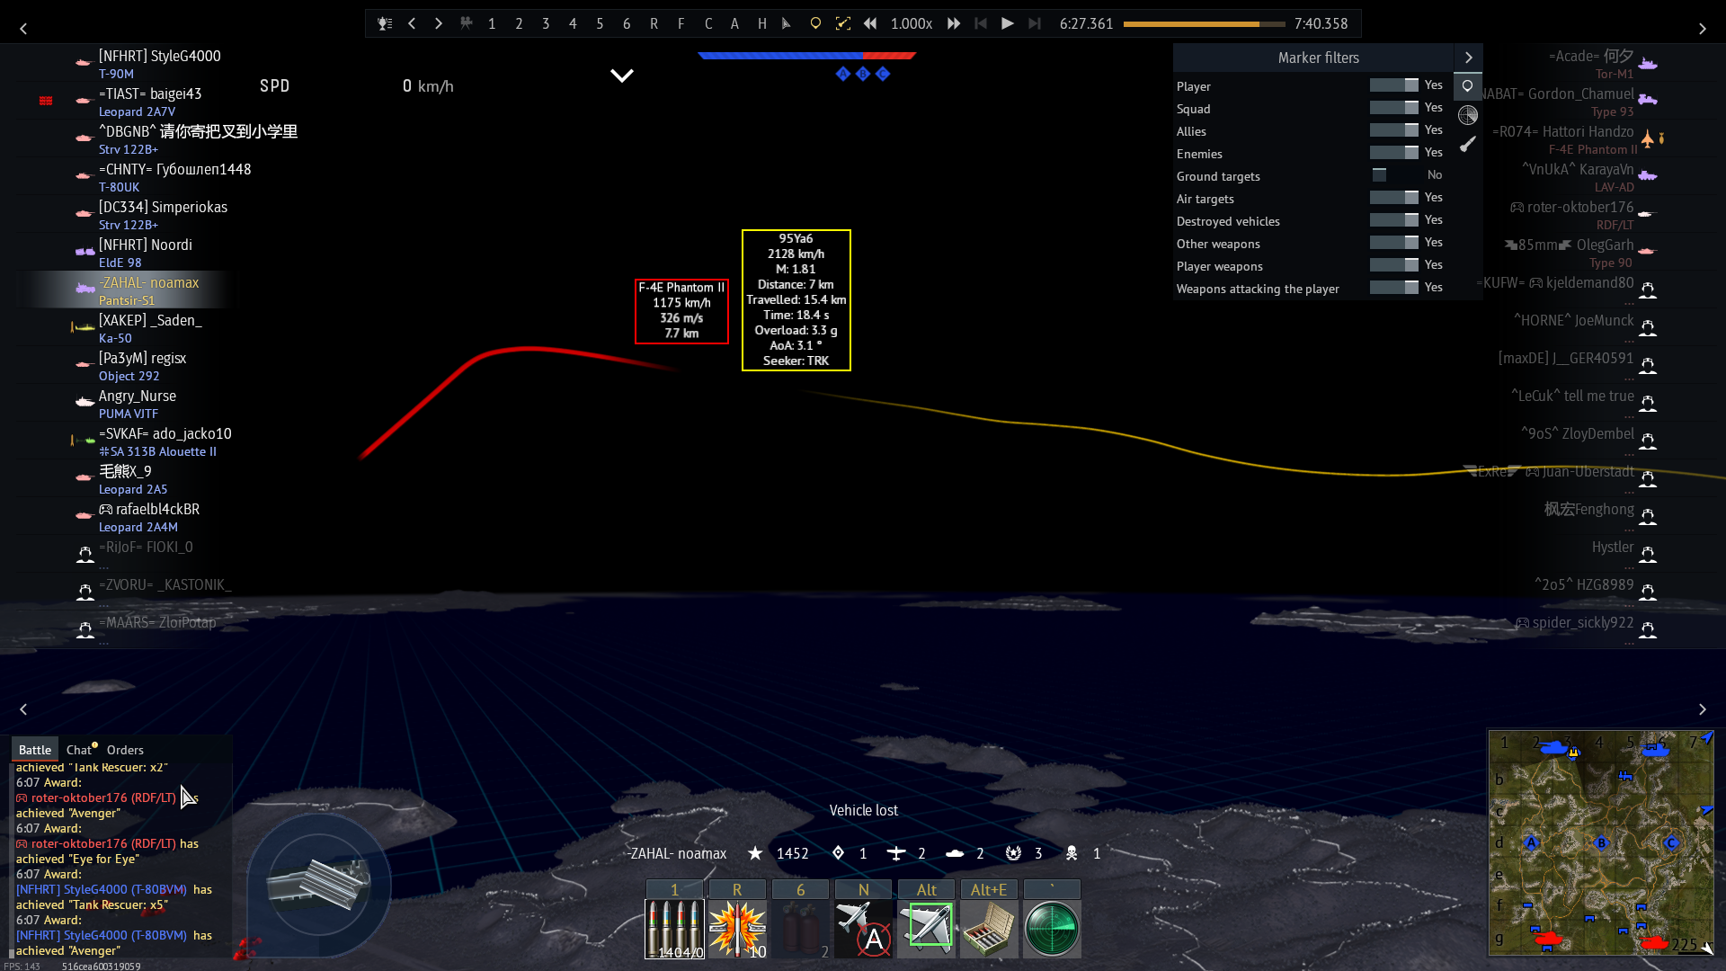Toggle the yellow map marker icon
The width and height of the screenshot is (1726, 971).
[815, 23]
